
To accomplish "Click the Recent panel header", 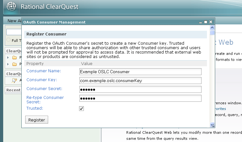I will 13,90.
